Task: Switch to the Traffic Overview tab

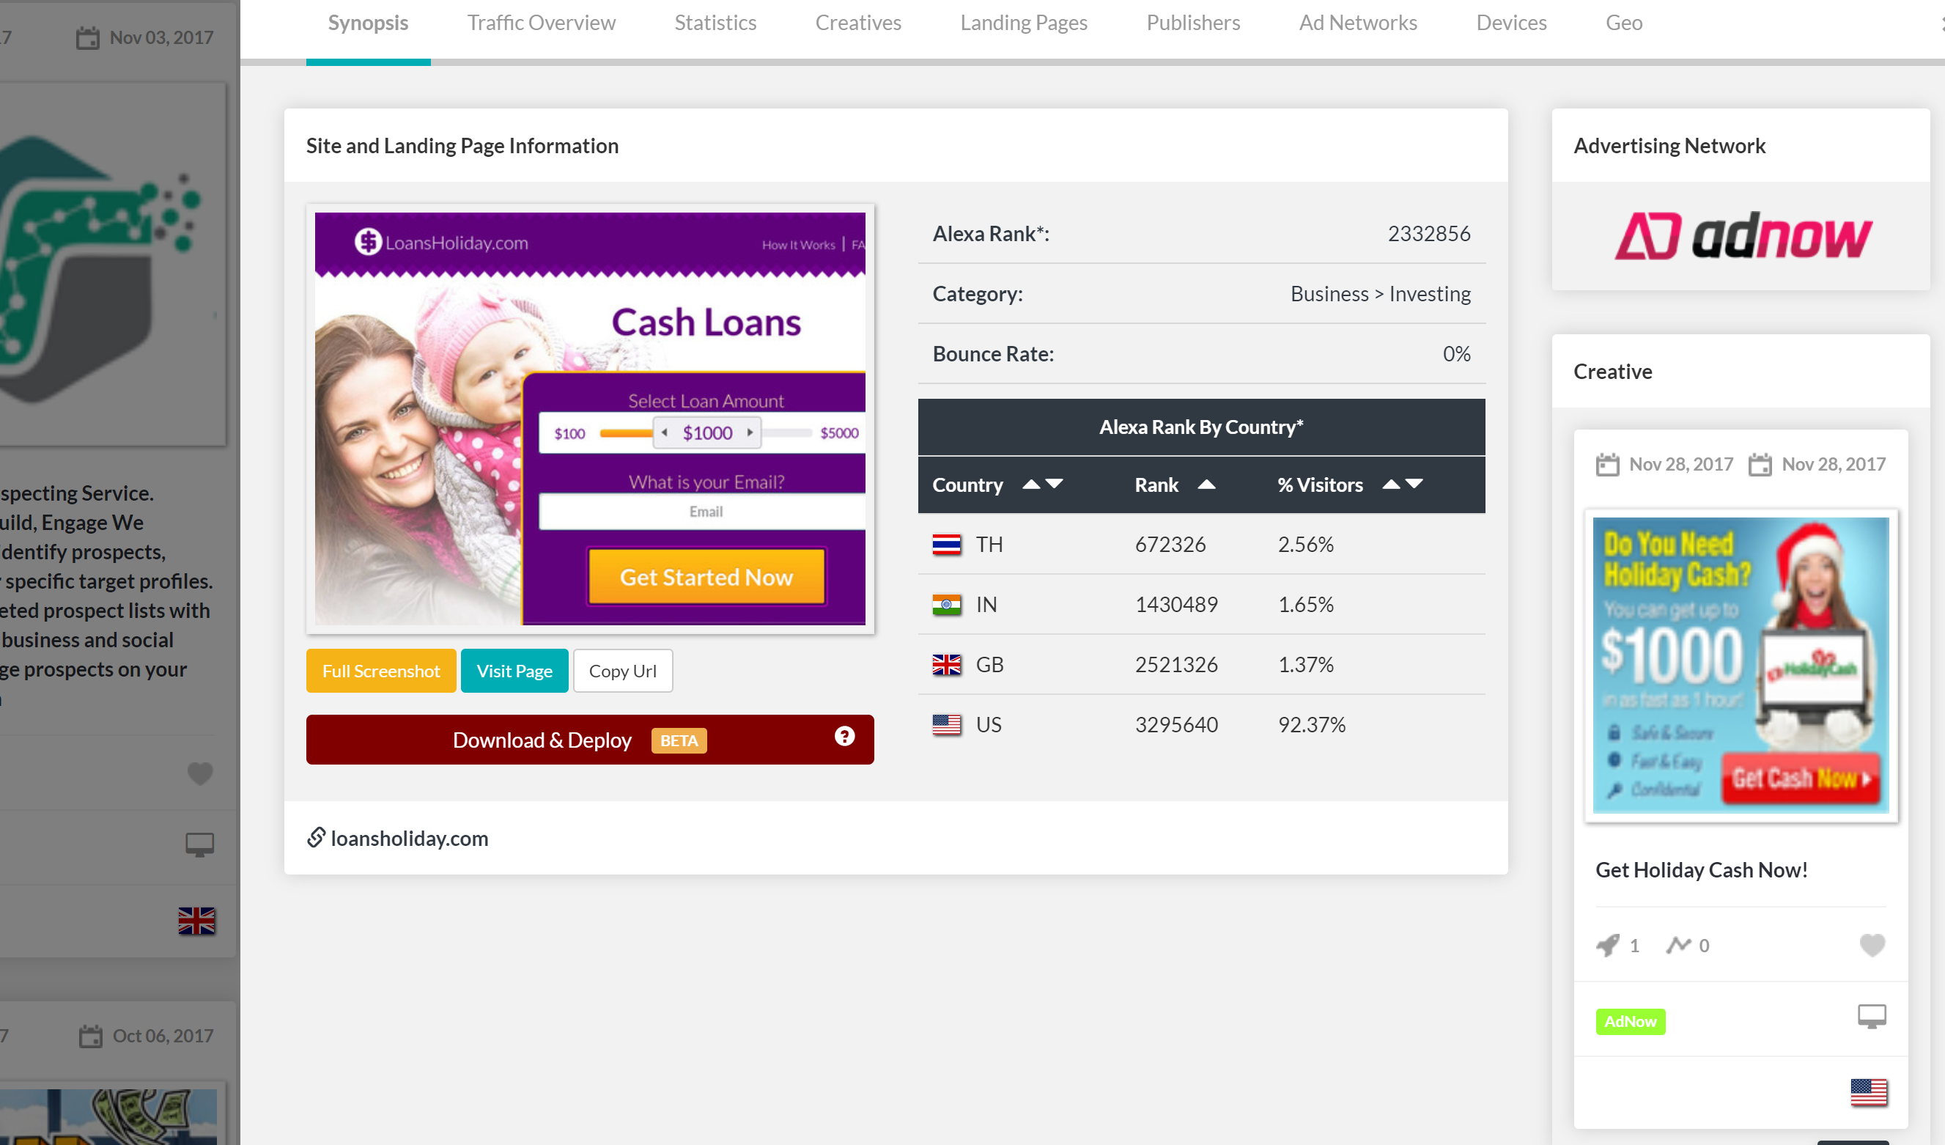Action: (541, 23)
